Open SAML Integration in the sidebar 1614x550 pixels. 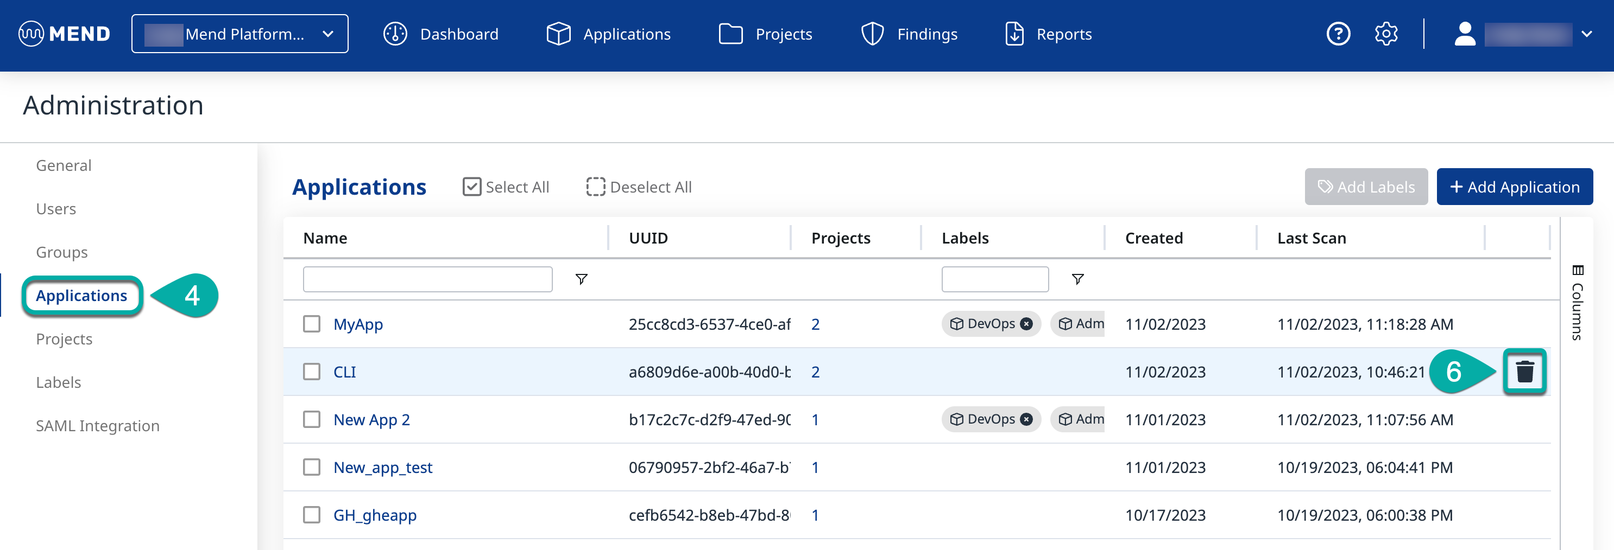click(98, 425)
